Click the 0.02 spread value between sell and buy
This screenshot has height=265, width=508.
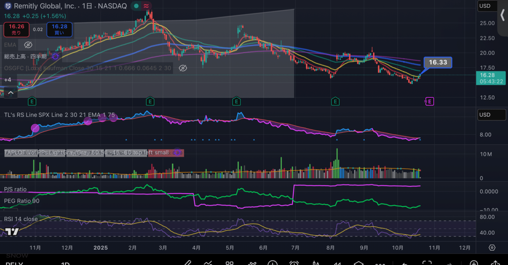coord(38,29)
